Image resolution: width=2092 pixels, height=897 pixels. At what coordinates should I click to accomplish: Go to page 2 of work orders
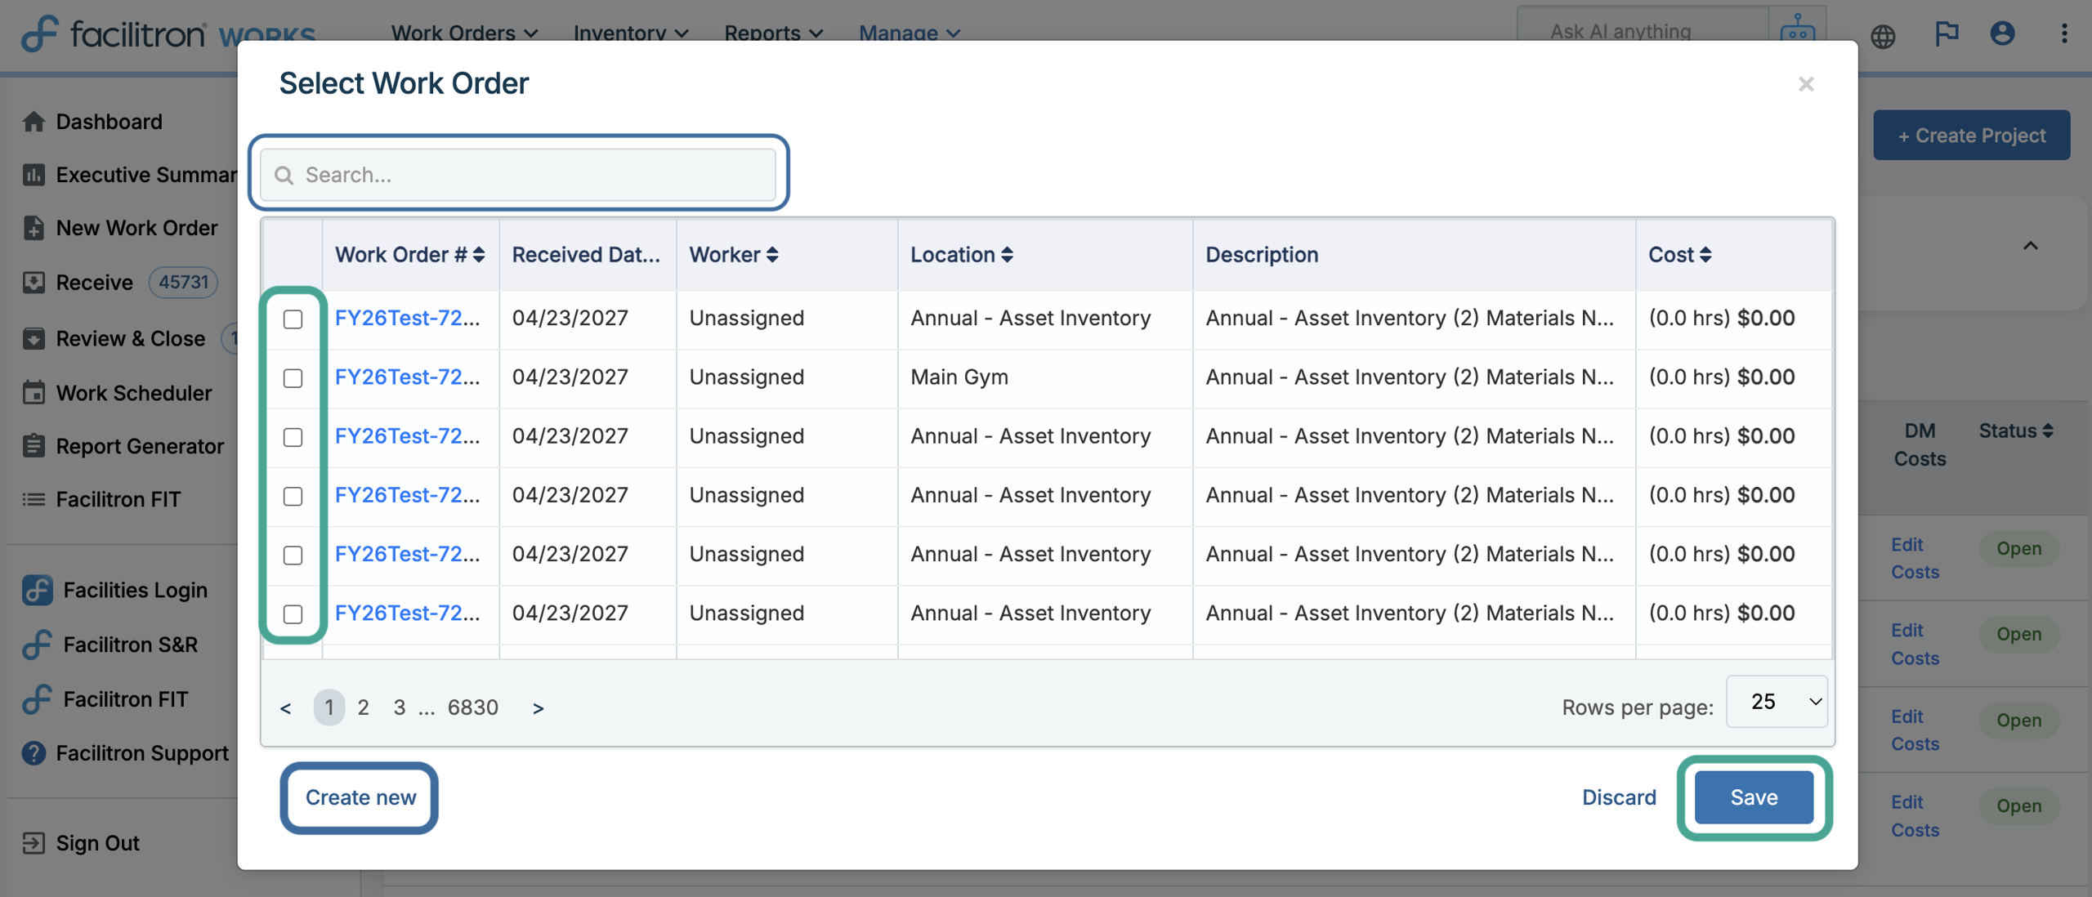tap(363, 707)
